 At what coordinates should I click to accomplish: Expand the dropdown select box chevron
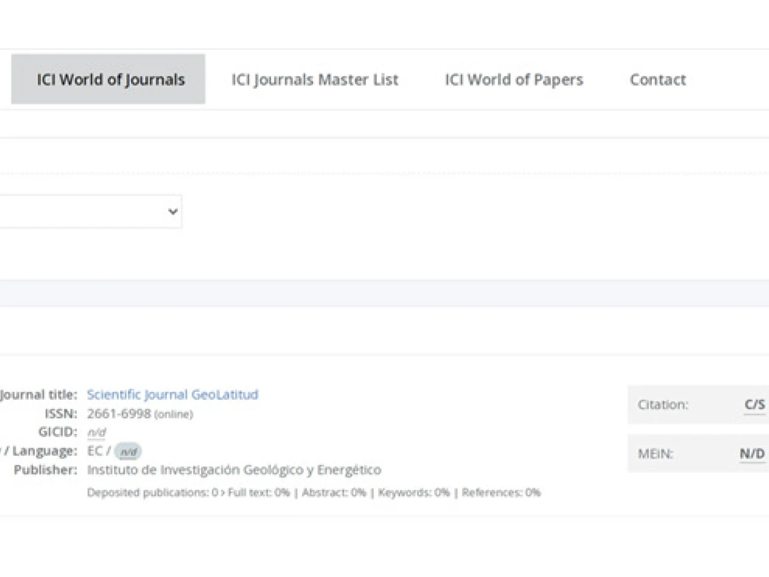click(x=173, y=212)
